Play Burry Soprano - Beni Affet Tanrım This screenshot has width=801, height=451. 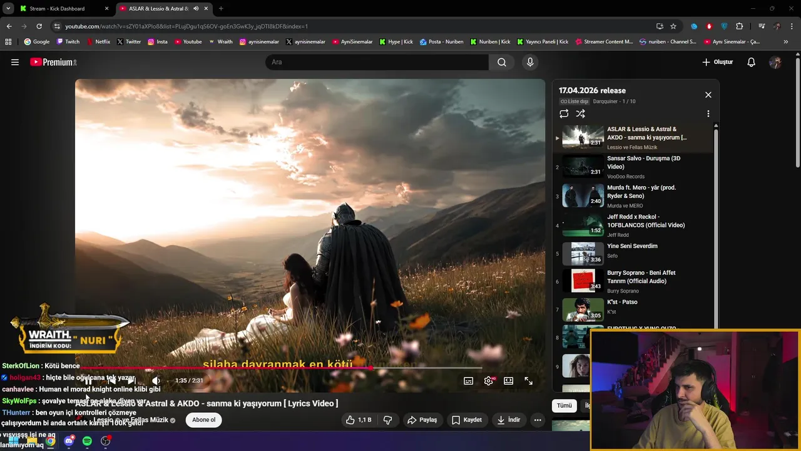click(x=634, y=281)
